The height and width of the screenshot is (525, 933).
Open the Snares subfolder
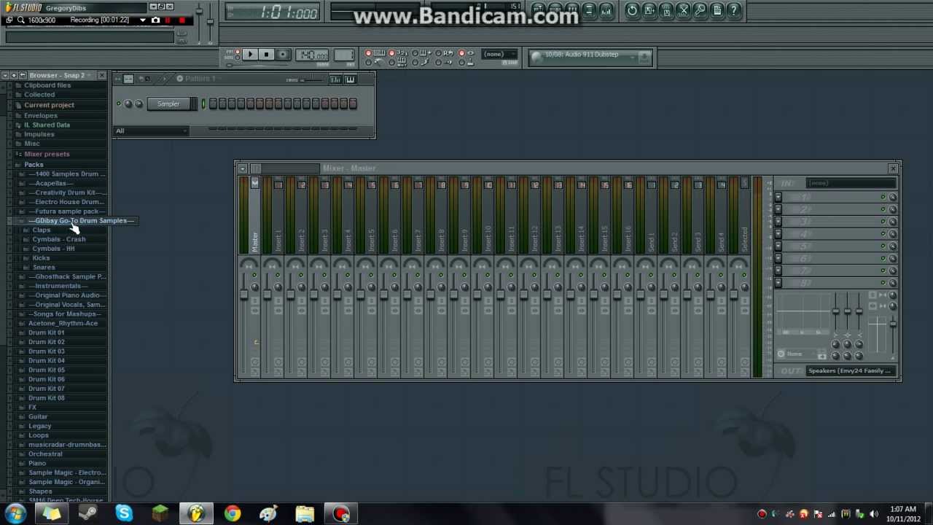click(x=44, y=268)
